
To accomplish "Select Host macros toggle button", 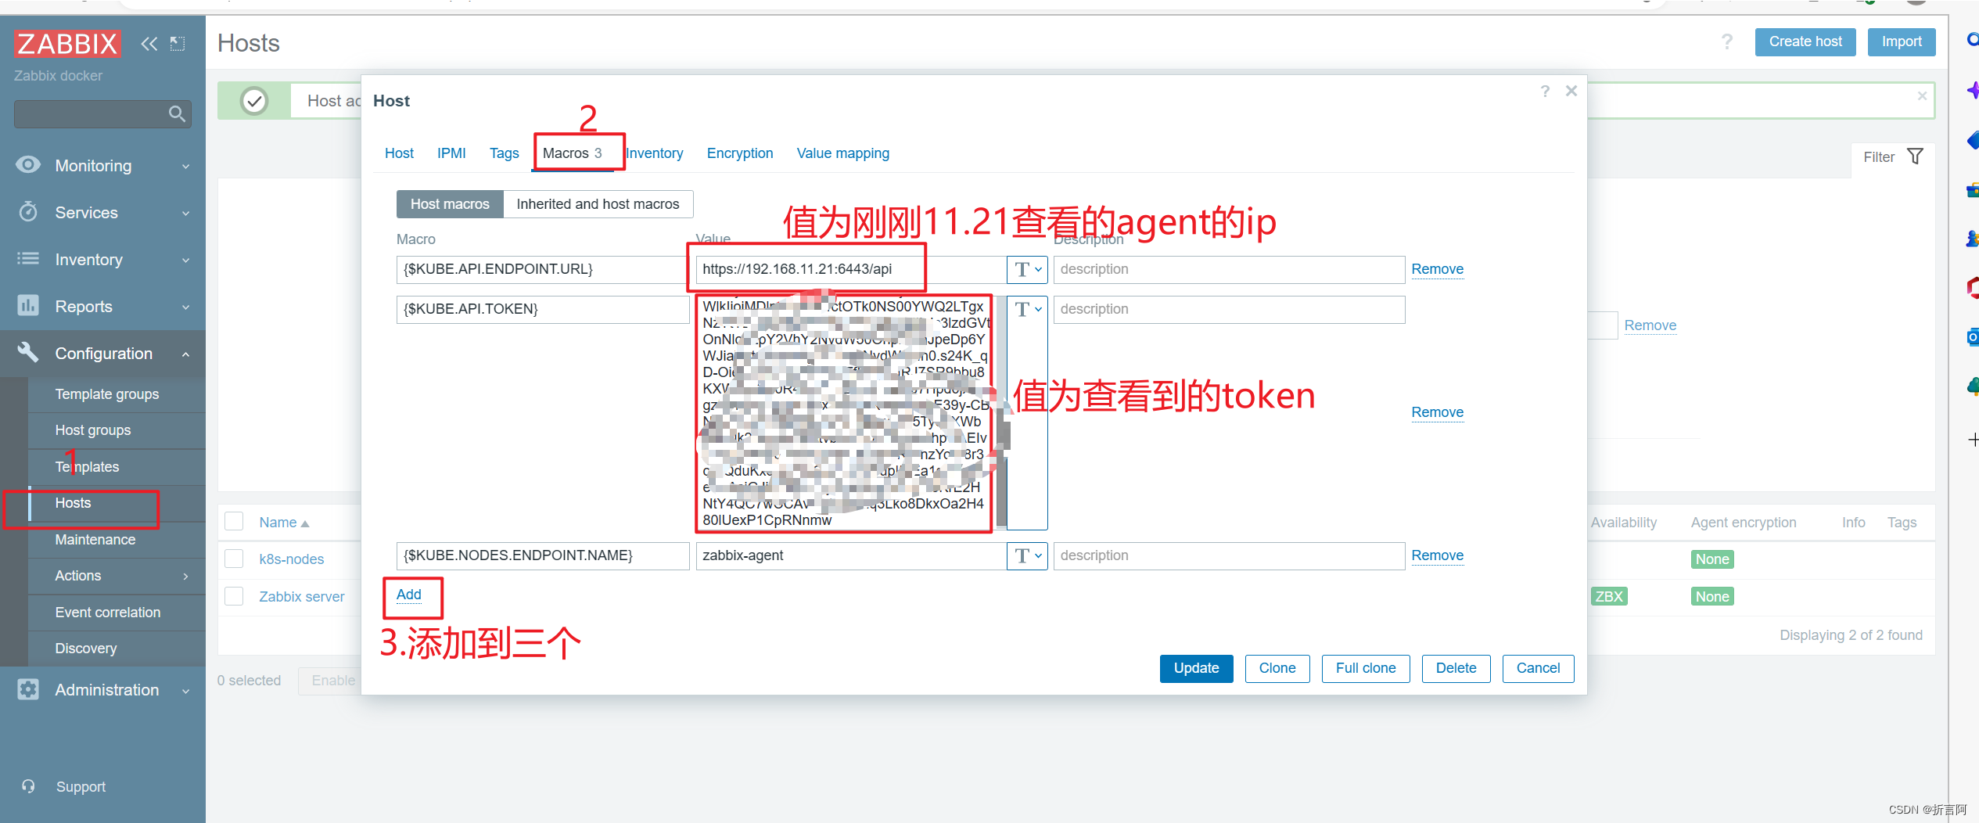I will click(450, 204).
